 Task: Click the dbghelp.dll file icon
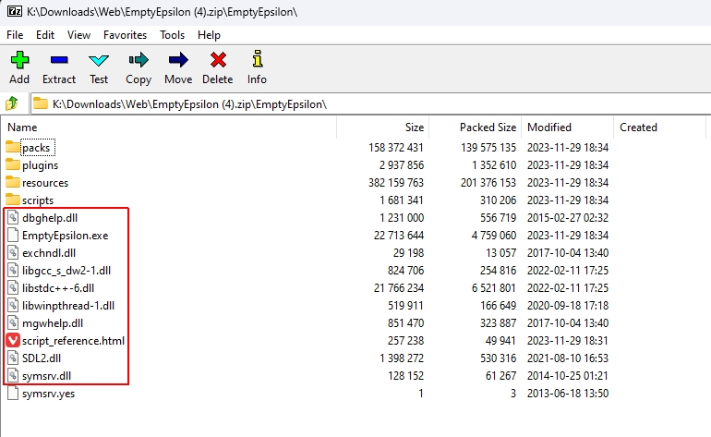13,217
